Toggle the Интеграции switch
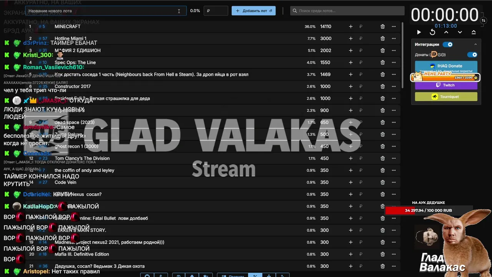The width and height of the screenshot is (492, 277). point(448,44)
